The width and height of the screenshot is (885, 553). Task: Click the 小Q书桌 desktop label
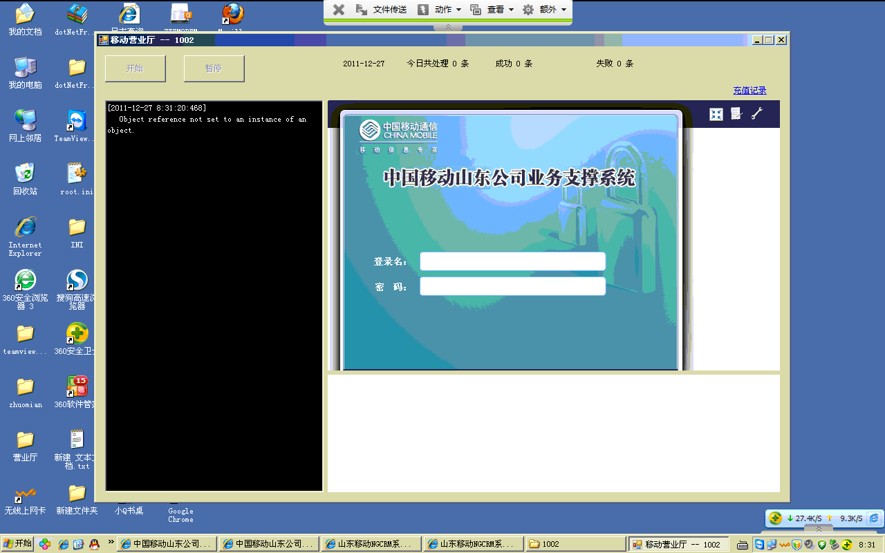[129, 511]
